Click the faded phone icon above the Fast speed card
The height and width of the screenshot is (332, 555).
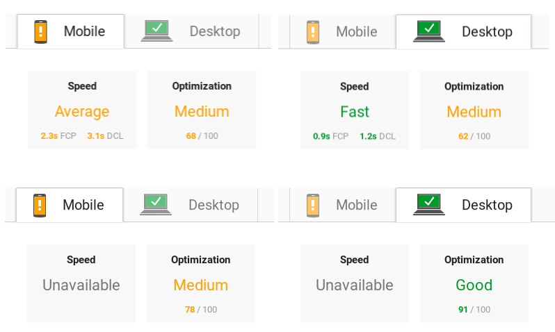pyautogui.click(x=313, y=32)
